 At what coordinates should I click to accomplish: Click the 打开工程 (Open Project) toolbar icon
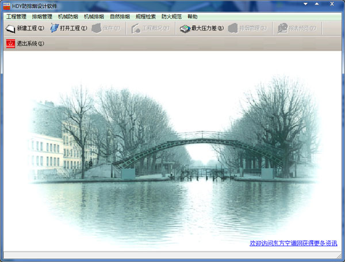click(x=55, y=28)
